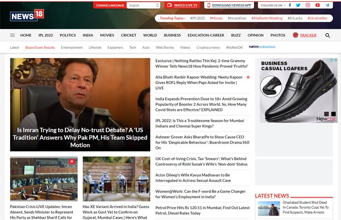Open Actor Dileep's Wife story
Viewport: 341px width, 220px height.
[x=193, y=178]
